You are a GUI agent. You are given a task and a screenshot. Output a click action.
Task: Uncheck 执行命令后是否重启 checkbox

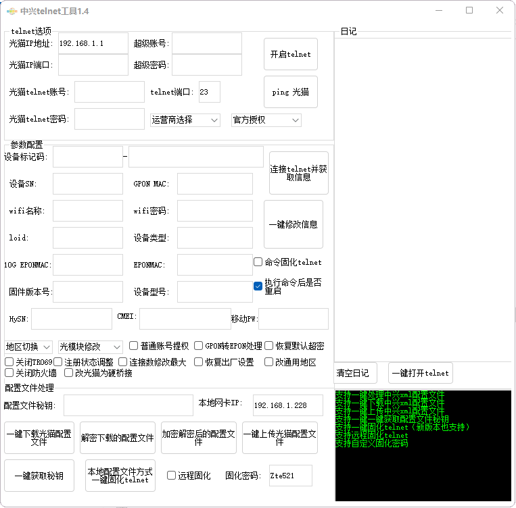tap(258, 286)
